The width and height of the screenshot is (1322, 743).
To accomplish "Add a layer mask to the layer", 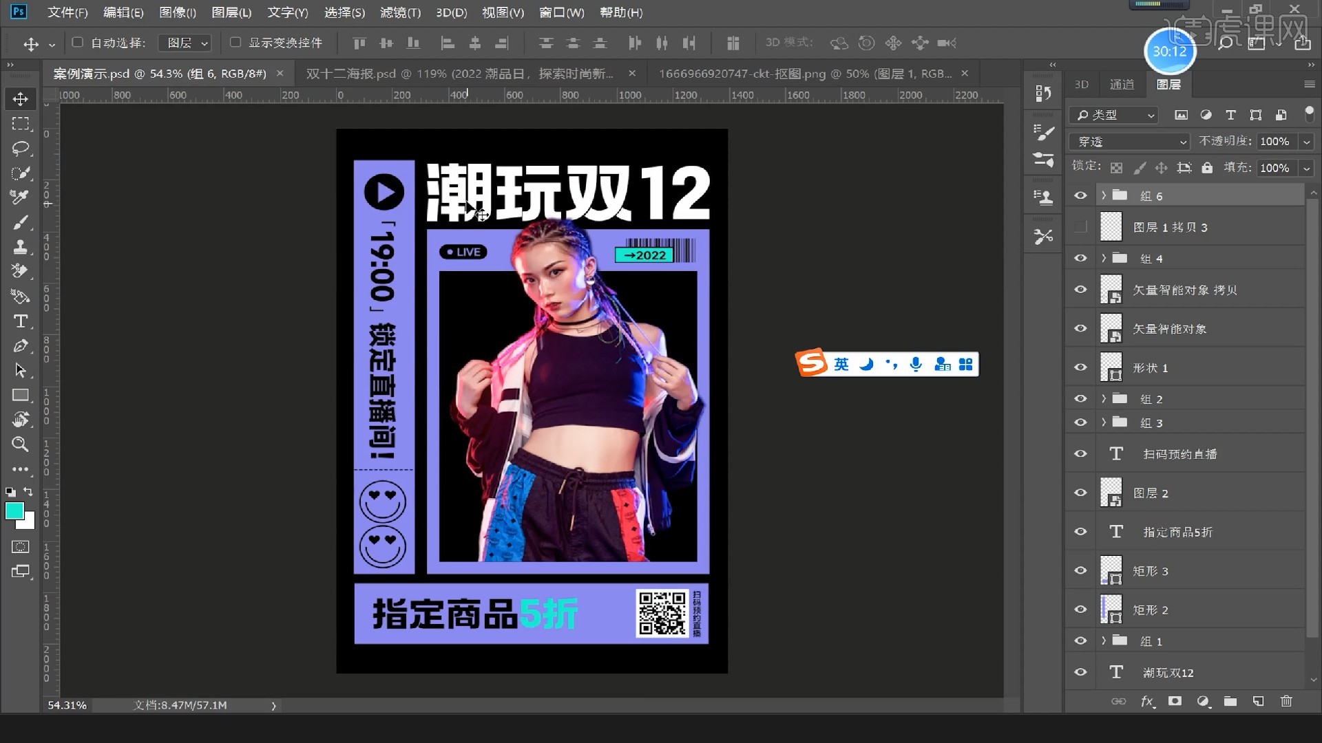I will point(1175,701).
